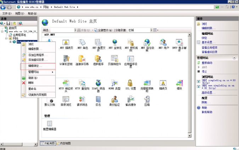The image size is (239, 150).
Task: Open the 日志 feature icon
Action: pyautogui.click(x=98, y=99)
